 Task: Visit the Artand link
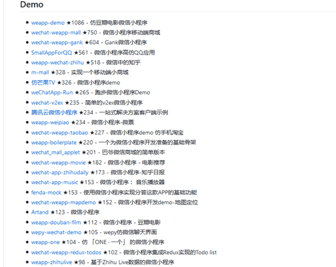[x=40, y=213]
